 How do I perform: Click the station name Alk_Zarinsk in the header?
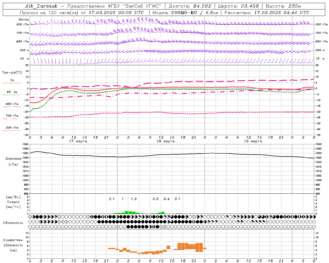tap(41, 6)
